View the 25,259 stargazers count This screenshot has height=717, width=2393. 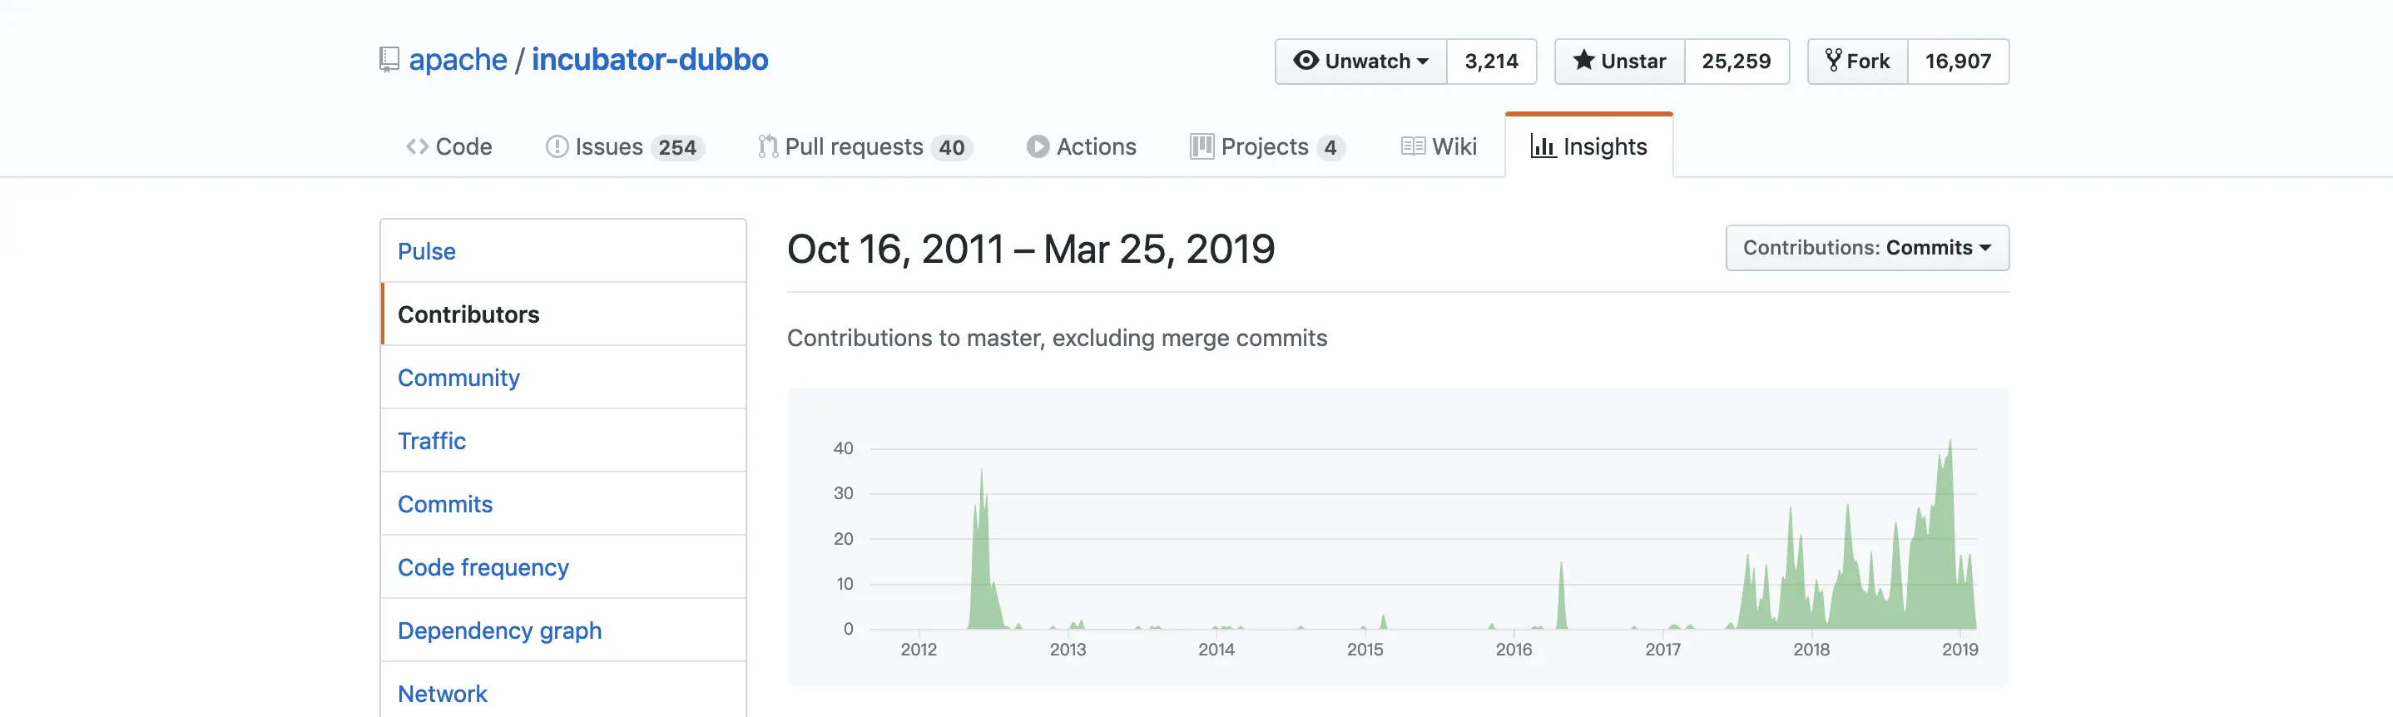point(1736,62)
